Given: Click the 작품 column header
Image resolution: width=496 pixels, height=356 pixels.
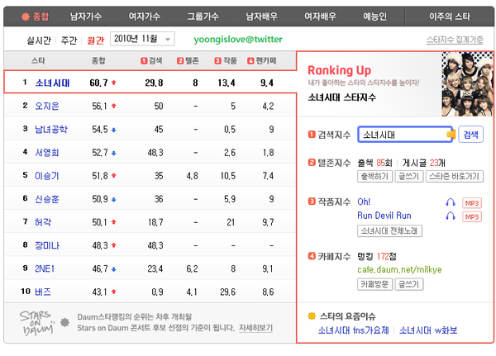Looking at the screenshot, I should (x=226, y=60).
